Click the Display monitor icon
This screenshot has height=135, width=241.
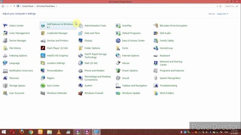point(80,40)
